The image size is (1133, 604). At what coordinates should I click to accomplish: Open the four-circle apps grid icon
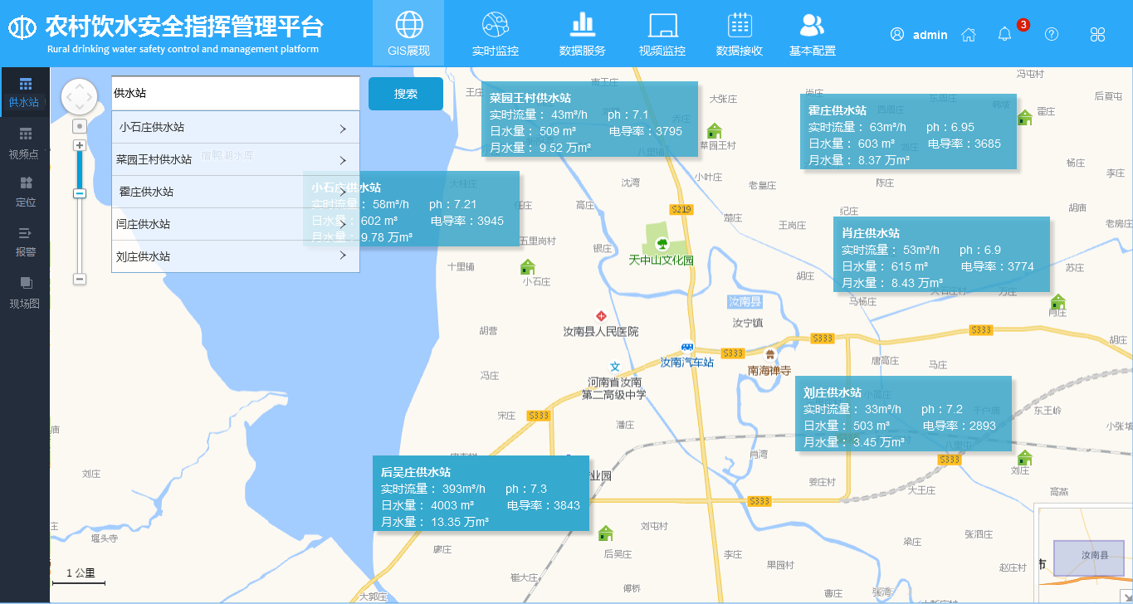[1097, 34]
